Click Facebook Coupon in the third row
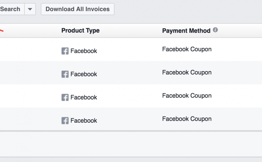 tap(187, 96)
